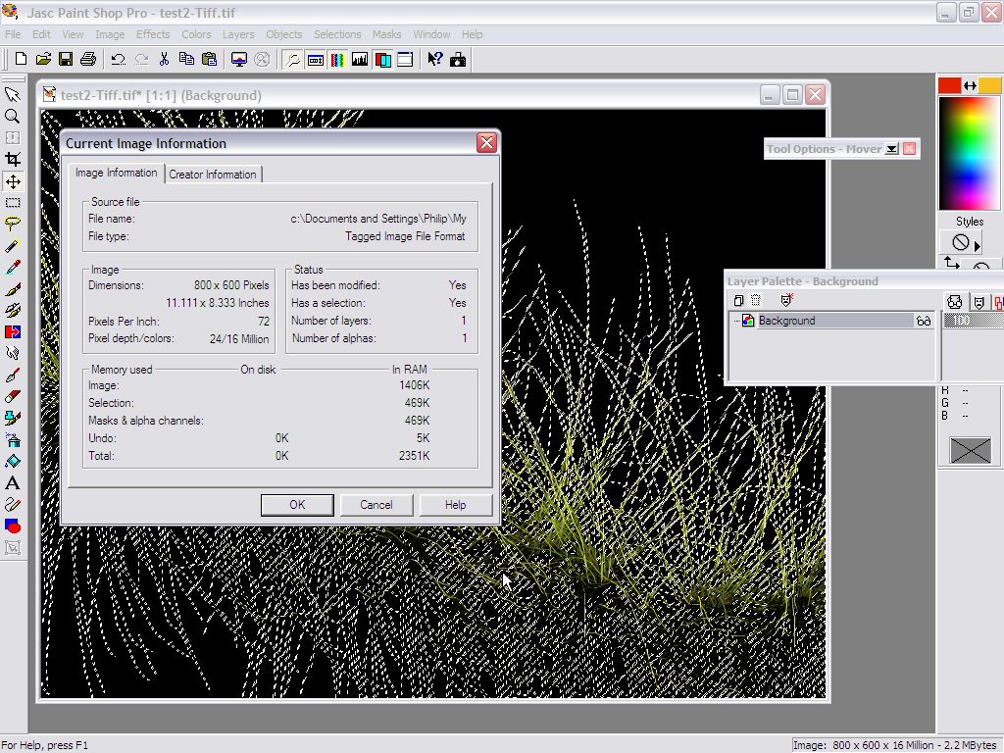Choose the Text tool

(13, 483)
